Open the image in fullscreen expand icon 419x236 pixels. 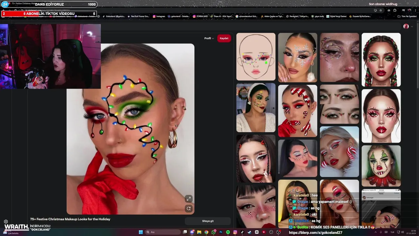[189, 199]
